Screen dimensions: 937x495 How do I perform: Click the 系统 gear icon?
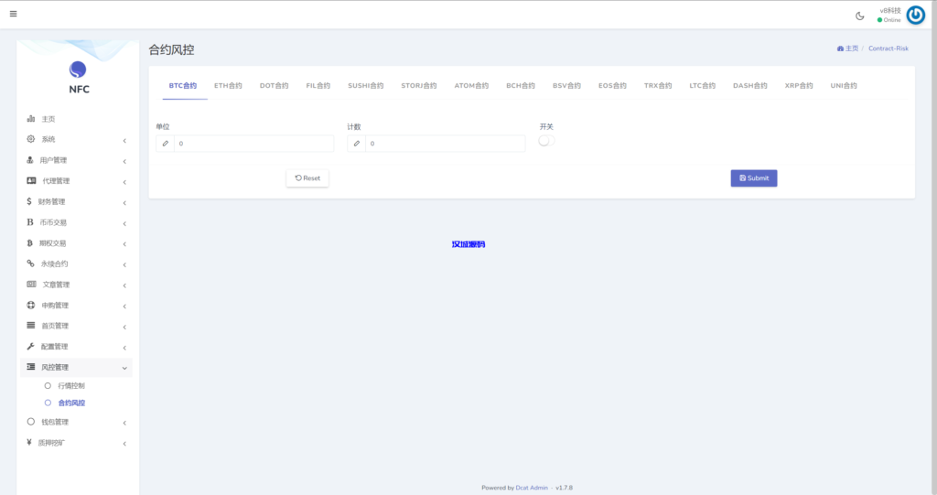[31, 139]
